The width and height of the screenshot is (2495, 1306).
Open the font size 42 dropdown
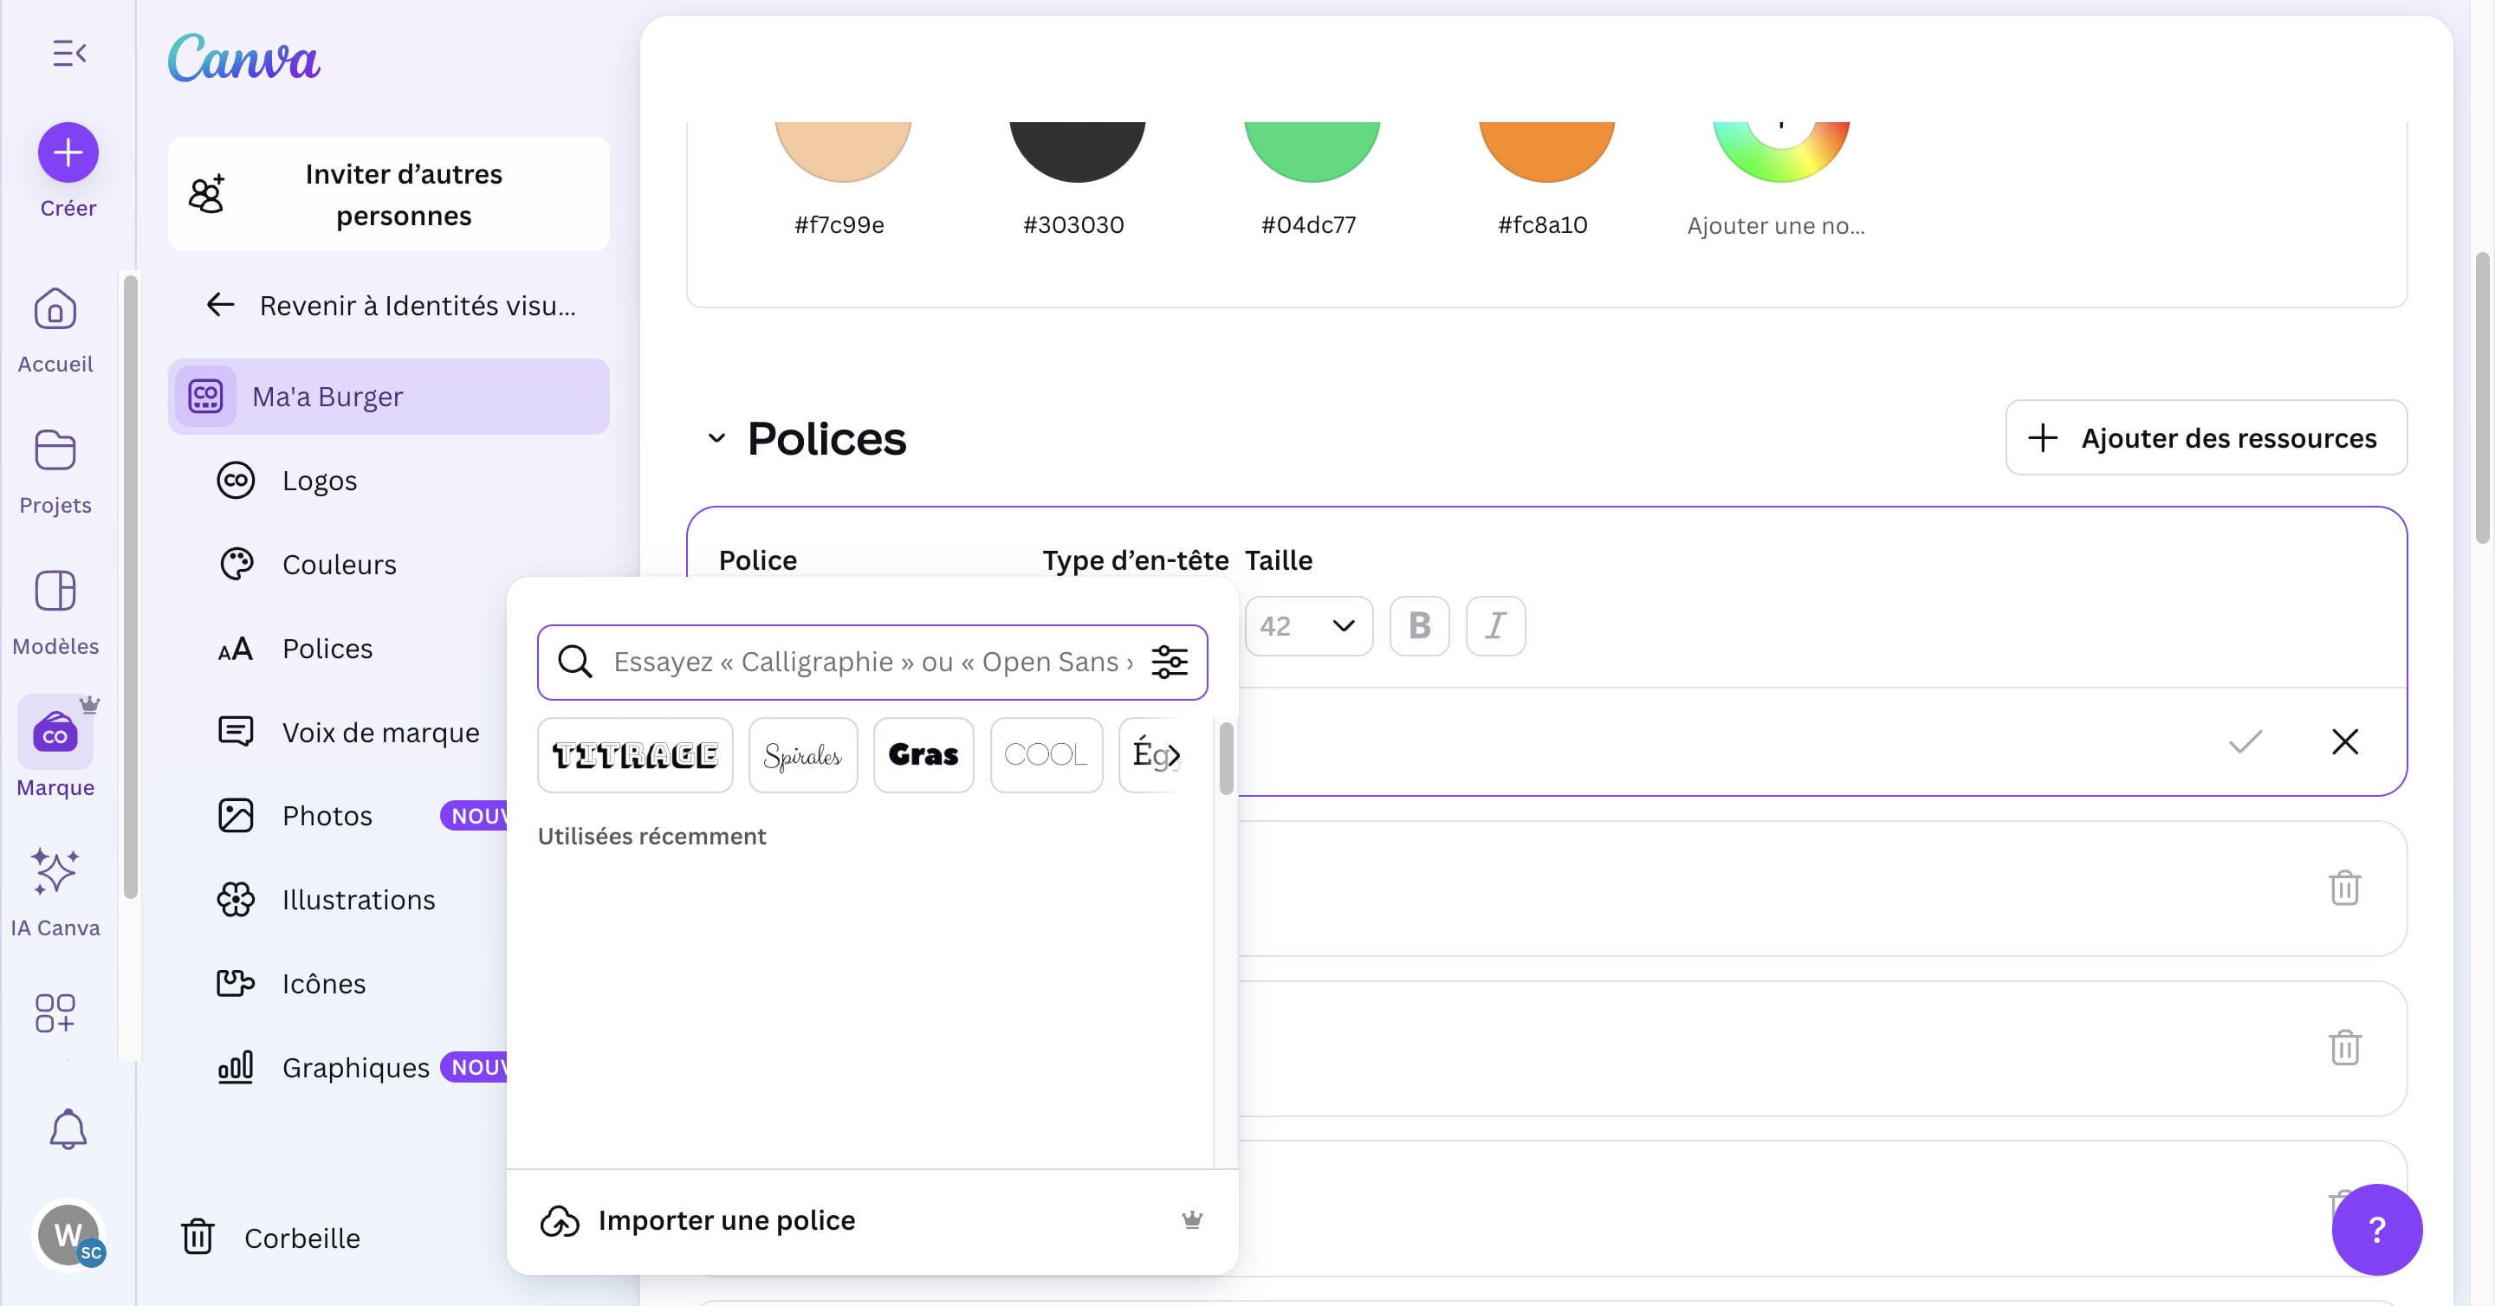pos(1308,626)
